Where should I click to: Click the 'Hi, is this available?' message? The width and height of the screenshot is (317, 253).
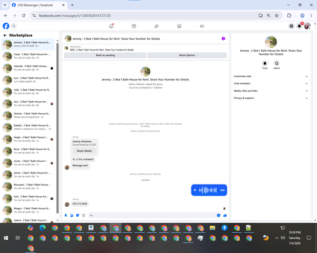coord(83,159)
